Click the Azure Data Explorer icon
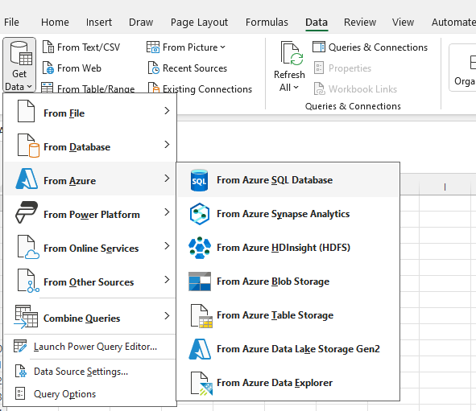 (201, 384)
